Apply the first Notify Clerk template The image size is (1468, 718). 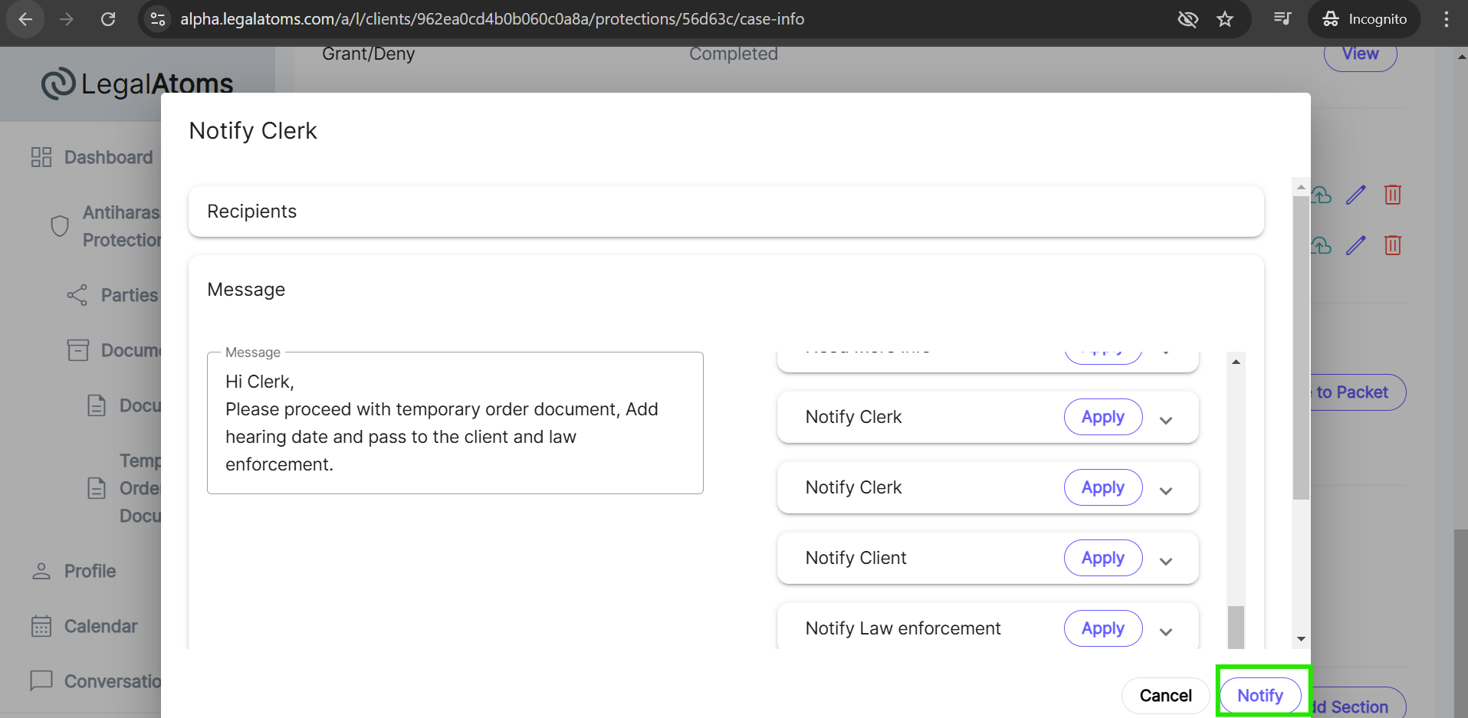coord(1103,417)
